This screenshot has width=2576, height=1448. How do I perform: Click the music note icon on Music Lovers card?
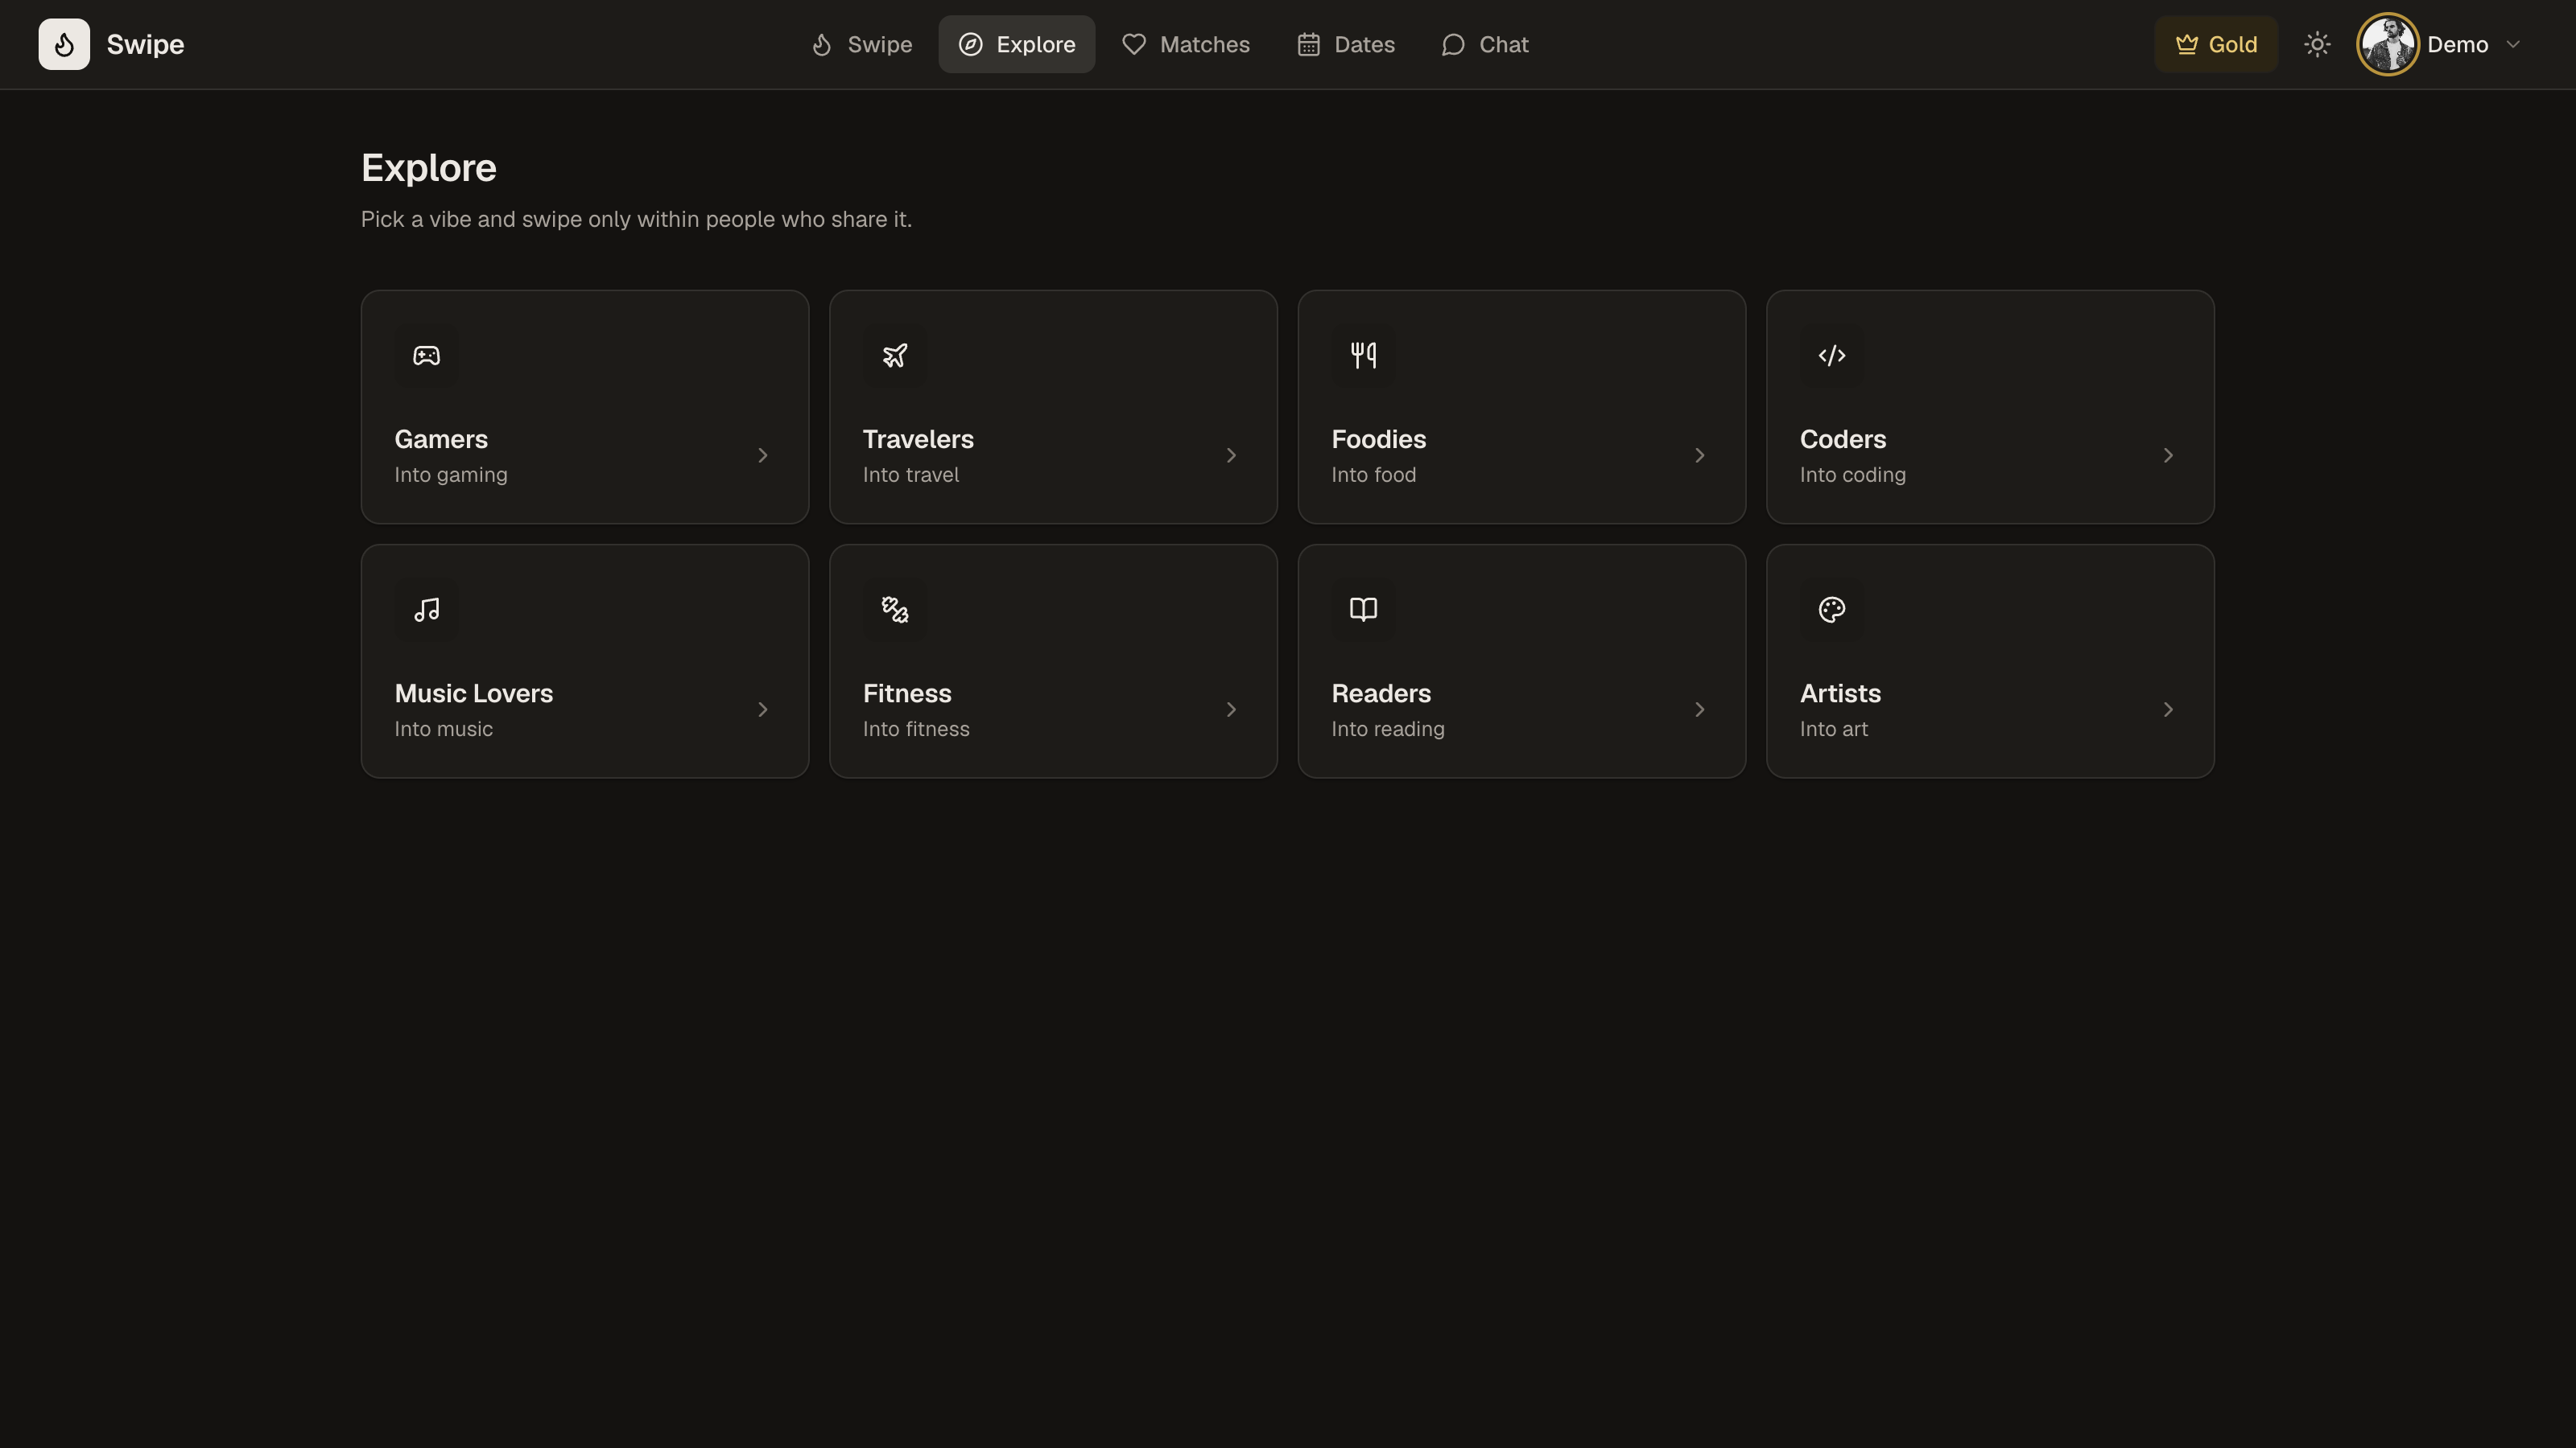coord(426,610)
